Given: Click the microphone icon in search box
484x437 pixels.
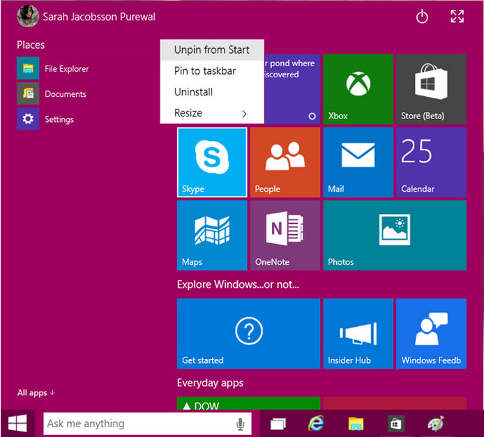Looking at the screenshot, I should 240,424.
